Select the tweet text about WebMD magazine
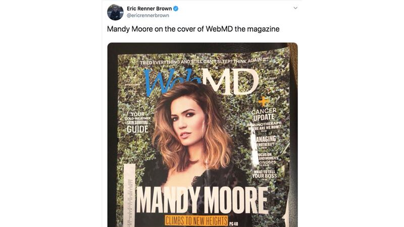The height and width of the screenshot is (227, 404). (x=193, y=29)
